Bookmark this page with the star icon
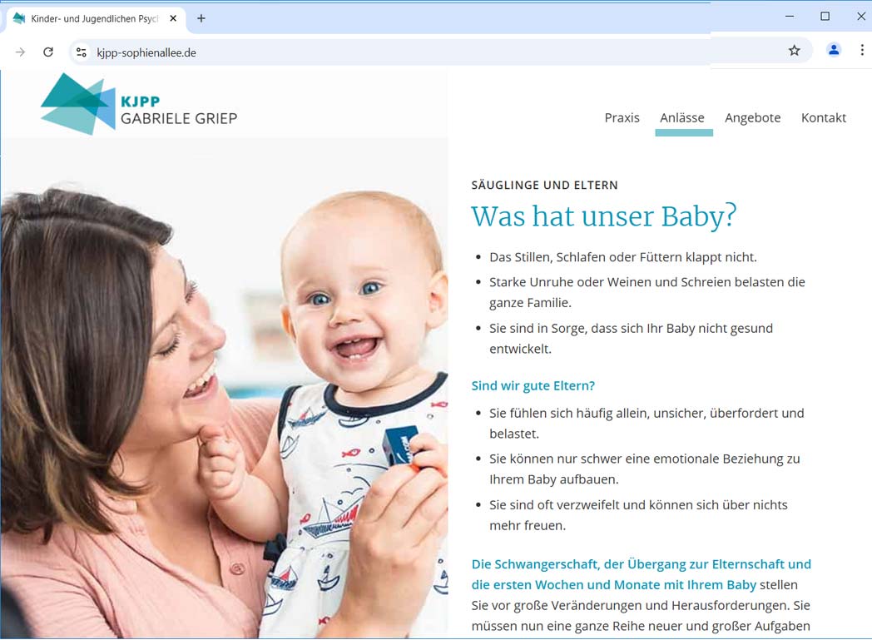Screen dimensions: 872x640 point(794,51)
